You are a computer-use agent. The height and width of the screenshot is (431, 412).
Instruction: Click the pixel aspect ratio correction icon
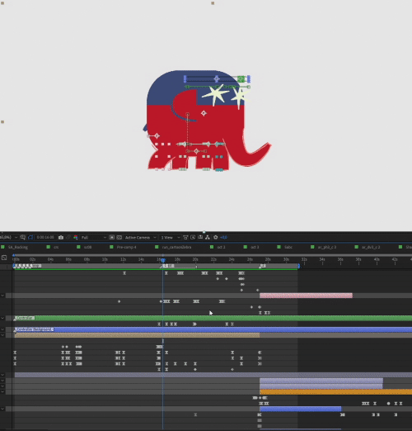(185, 237)
